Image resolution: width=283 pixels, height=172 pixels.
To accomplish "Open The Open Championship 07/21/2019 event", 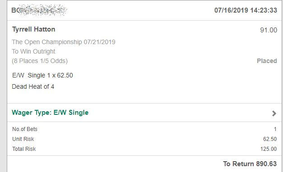I will [x=64, y=42].
